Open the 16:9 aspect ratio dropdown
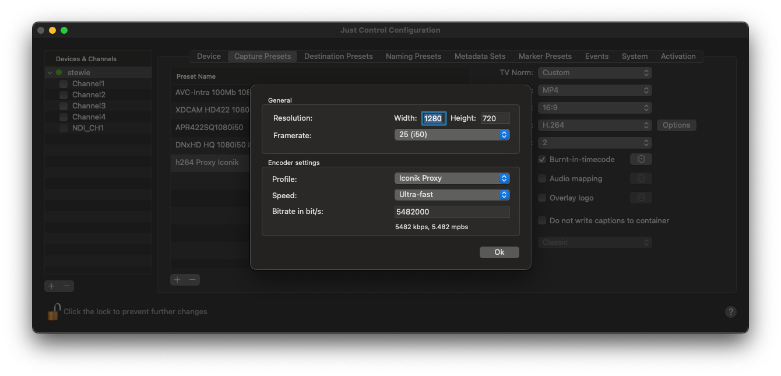Viewport: 781px width, 376px height. click(x=594, y=107)
